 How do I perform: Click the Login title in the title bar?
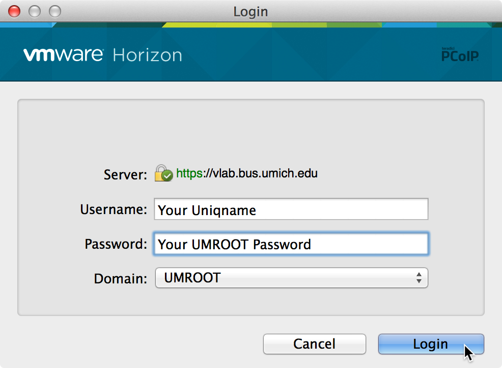click(250, 11)
